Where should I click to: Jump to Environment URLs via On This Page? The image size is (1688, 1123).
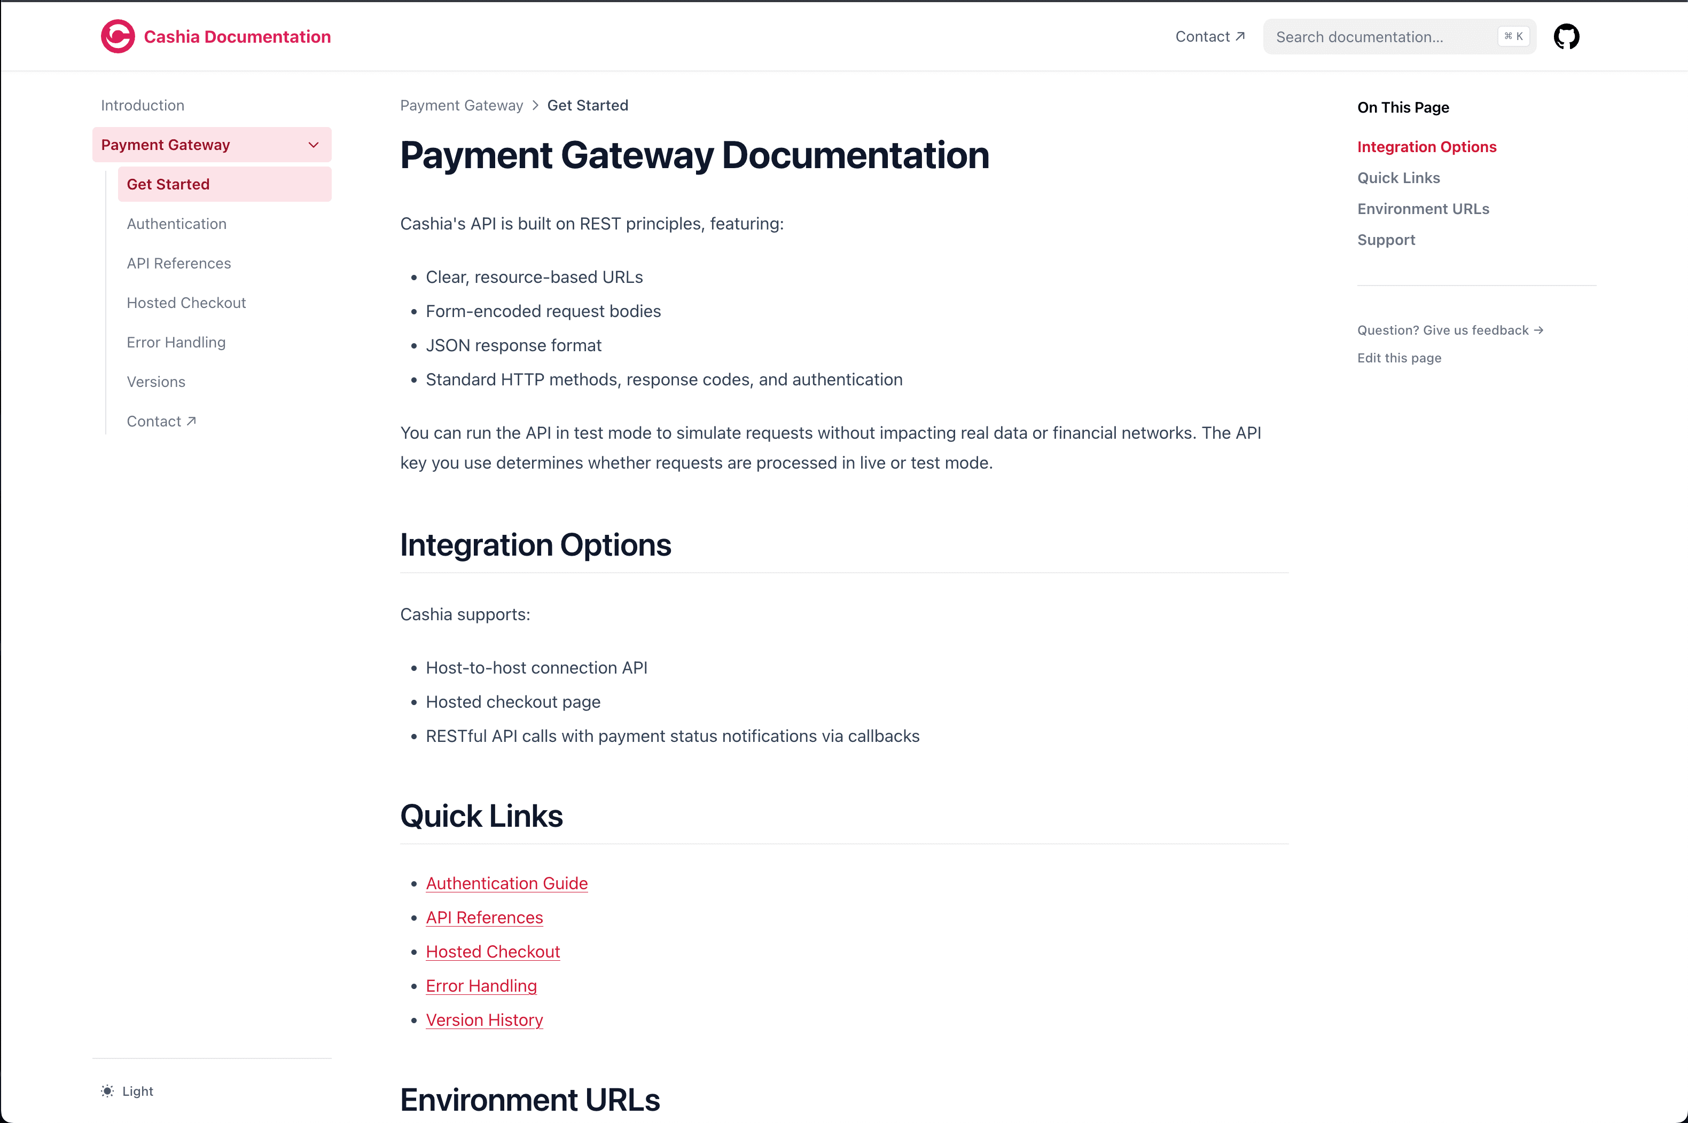1423,208
